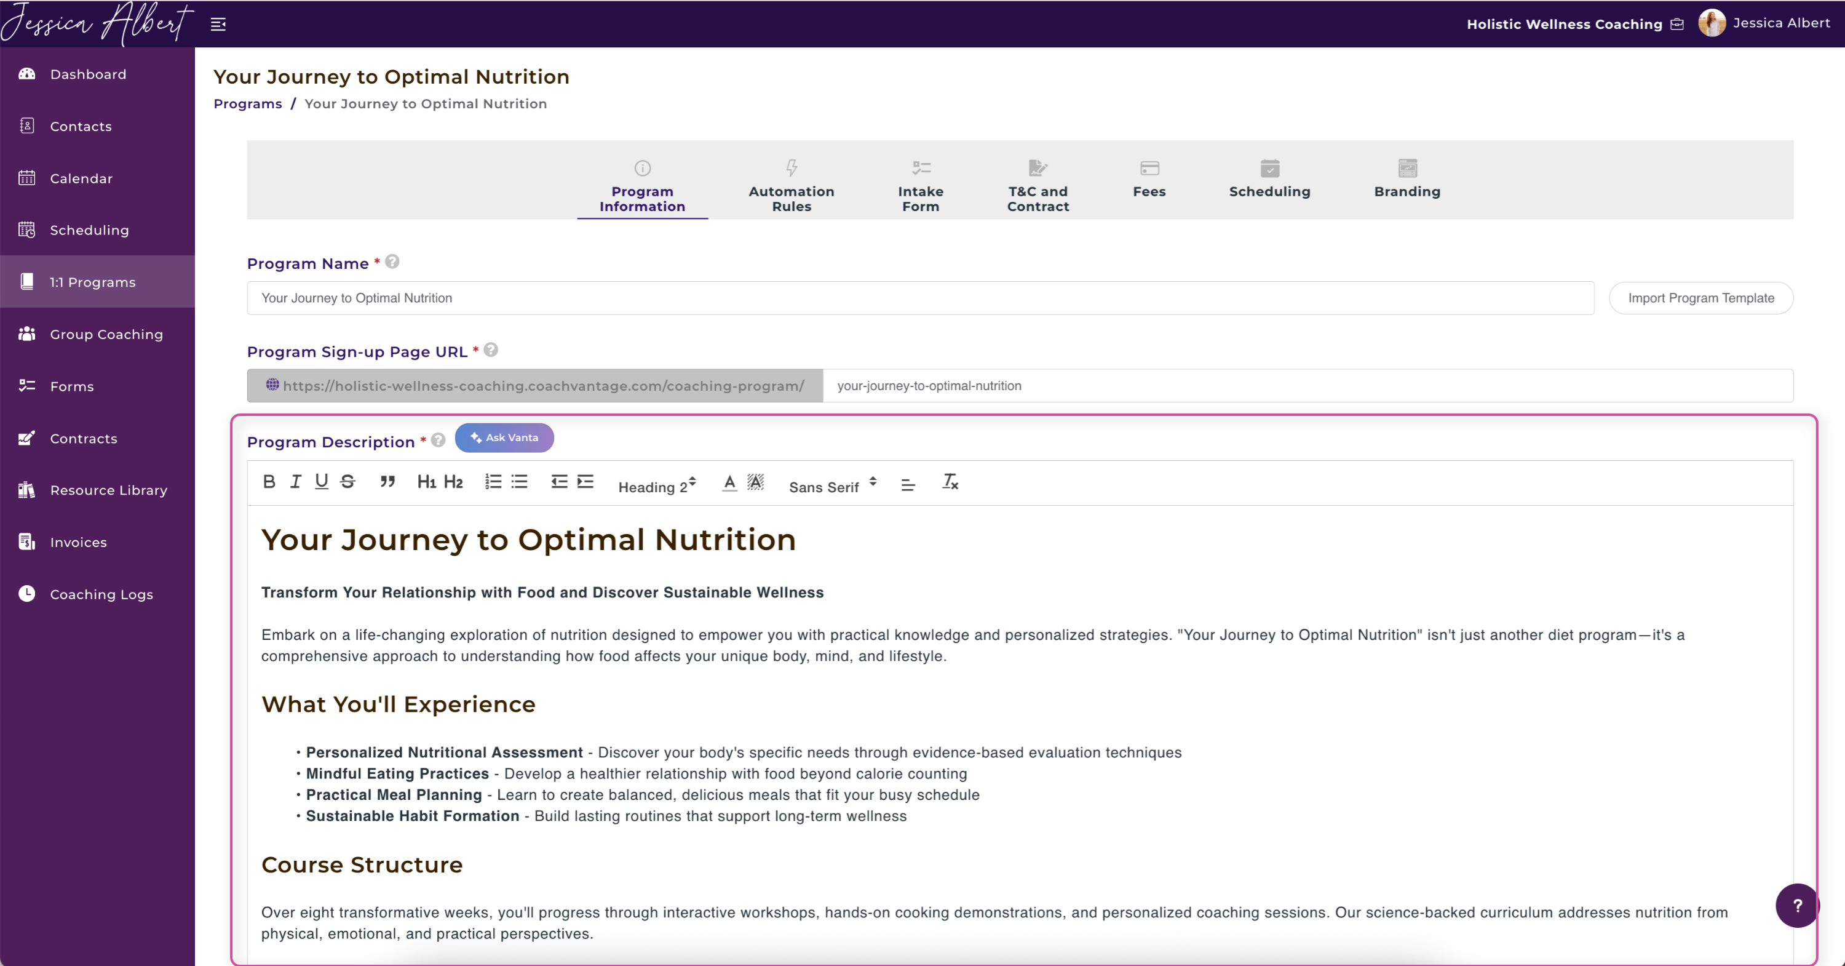Viewport: 1845px width, 966px height.
Task: Create a numbered list
Action: [x=493, y=482]
